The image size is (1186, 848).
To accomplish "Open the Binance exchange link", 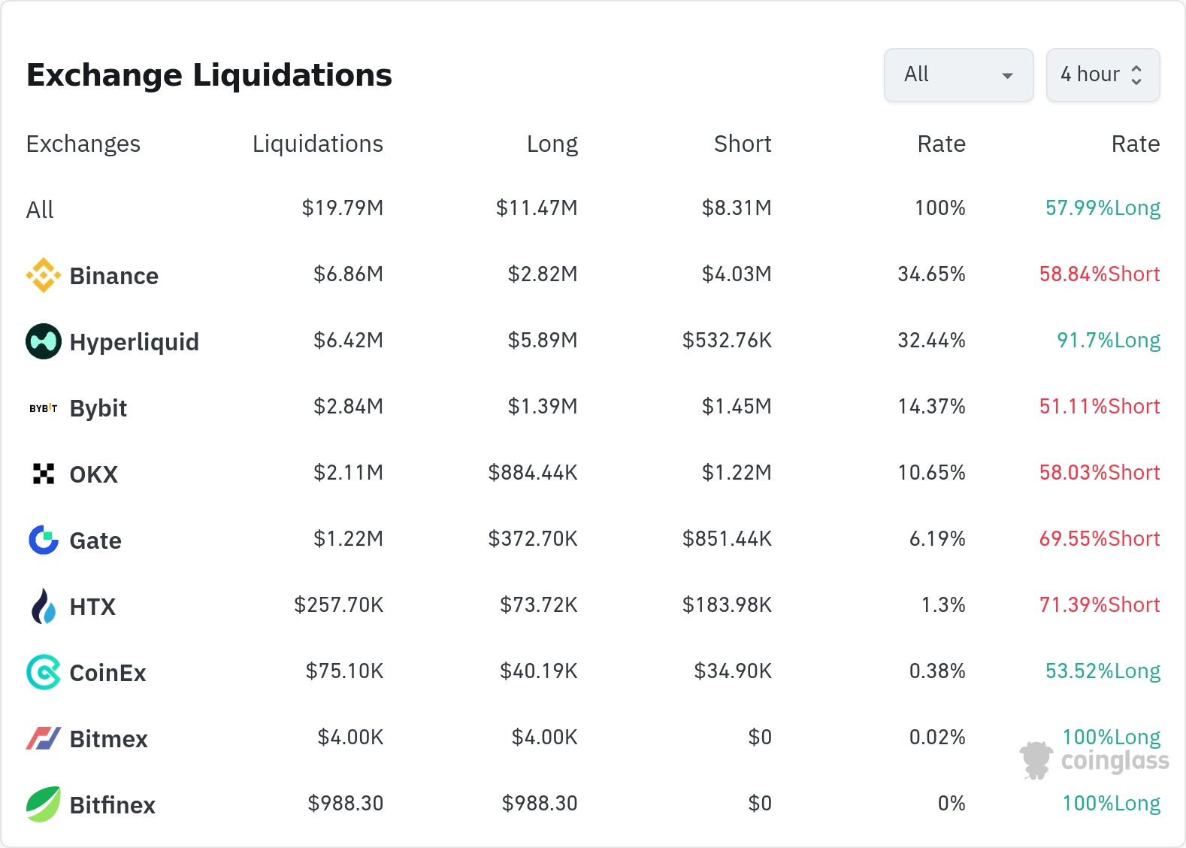I will pyautogui.click(x=113, y=276).
